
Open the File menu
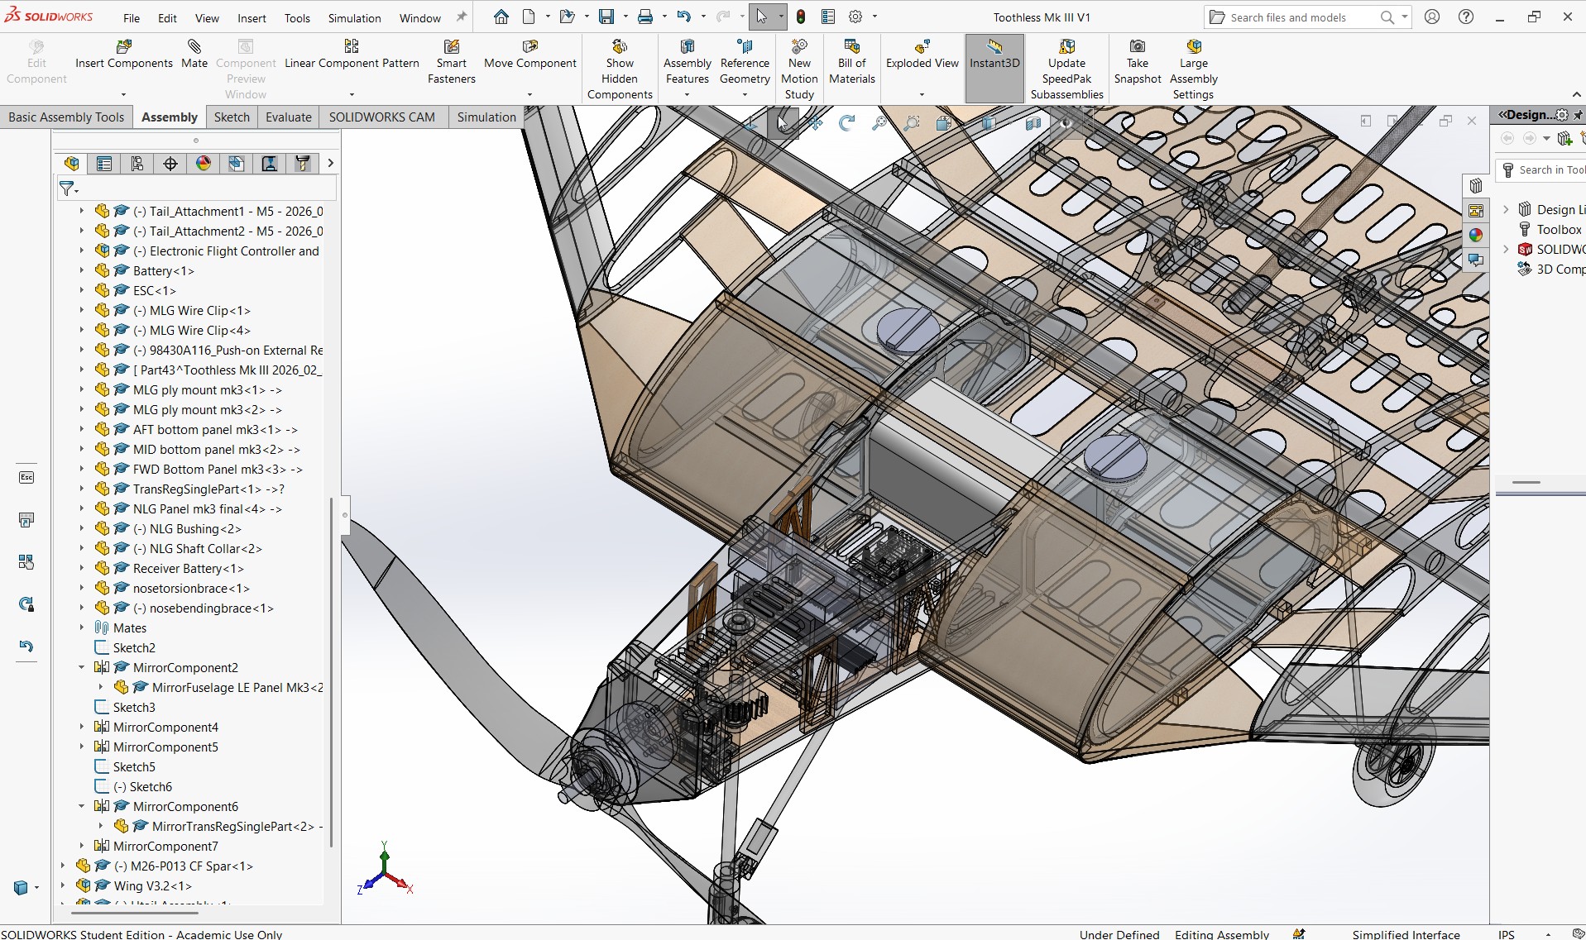coord(132,17)
